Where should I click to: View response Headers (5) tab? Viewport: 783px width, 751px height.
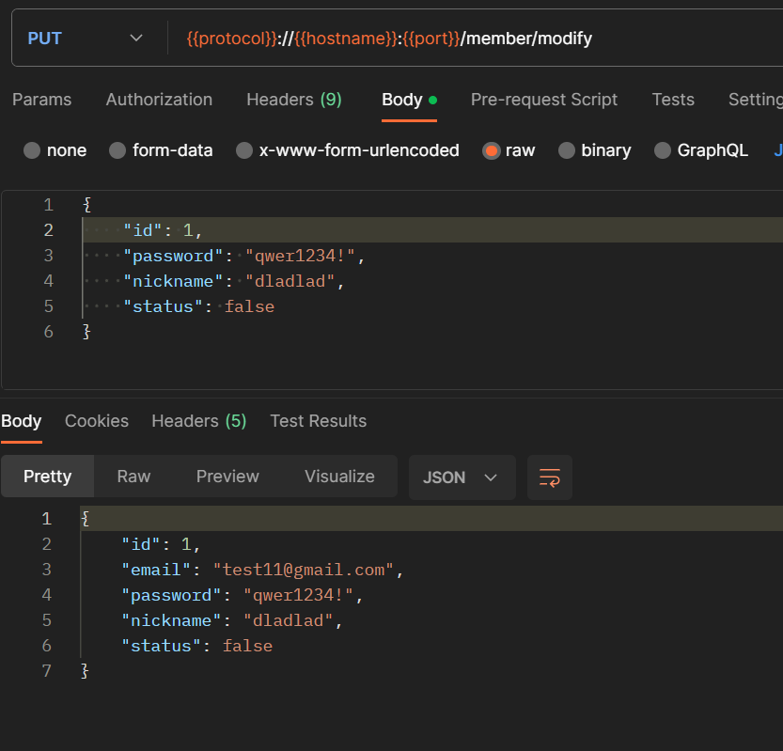tap(198, 421)
